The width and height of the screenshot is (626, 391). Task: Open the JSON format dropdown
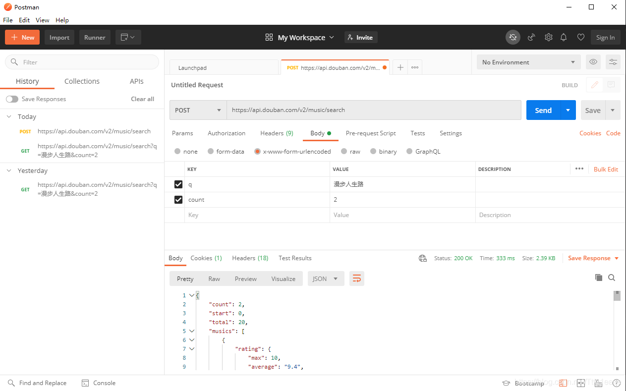coord(326,279)
